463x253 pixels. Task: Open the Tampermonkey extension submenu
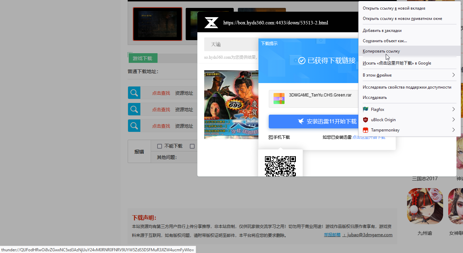pos(409,130)
